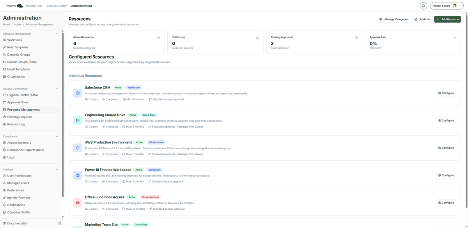
Task: Click the clock icon in Pending Approvals card
Action: [356, 38]
